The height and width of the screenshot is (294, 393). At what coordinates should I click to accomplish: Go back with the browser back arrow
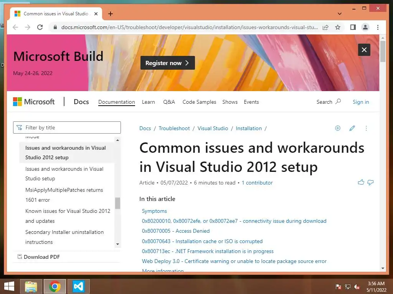pyautogui.click(x=15, y=27)
